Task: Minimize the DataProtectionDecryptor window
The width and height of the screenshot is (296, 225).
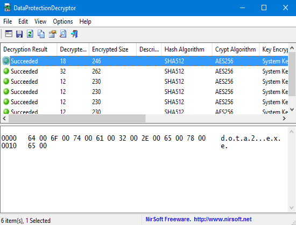Action: coord(242,8)
